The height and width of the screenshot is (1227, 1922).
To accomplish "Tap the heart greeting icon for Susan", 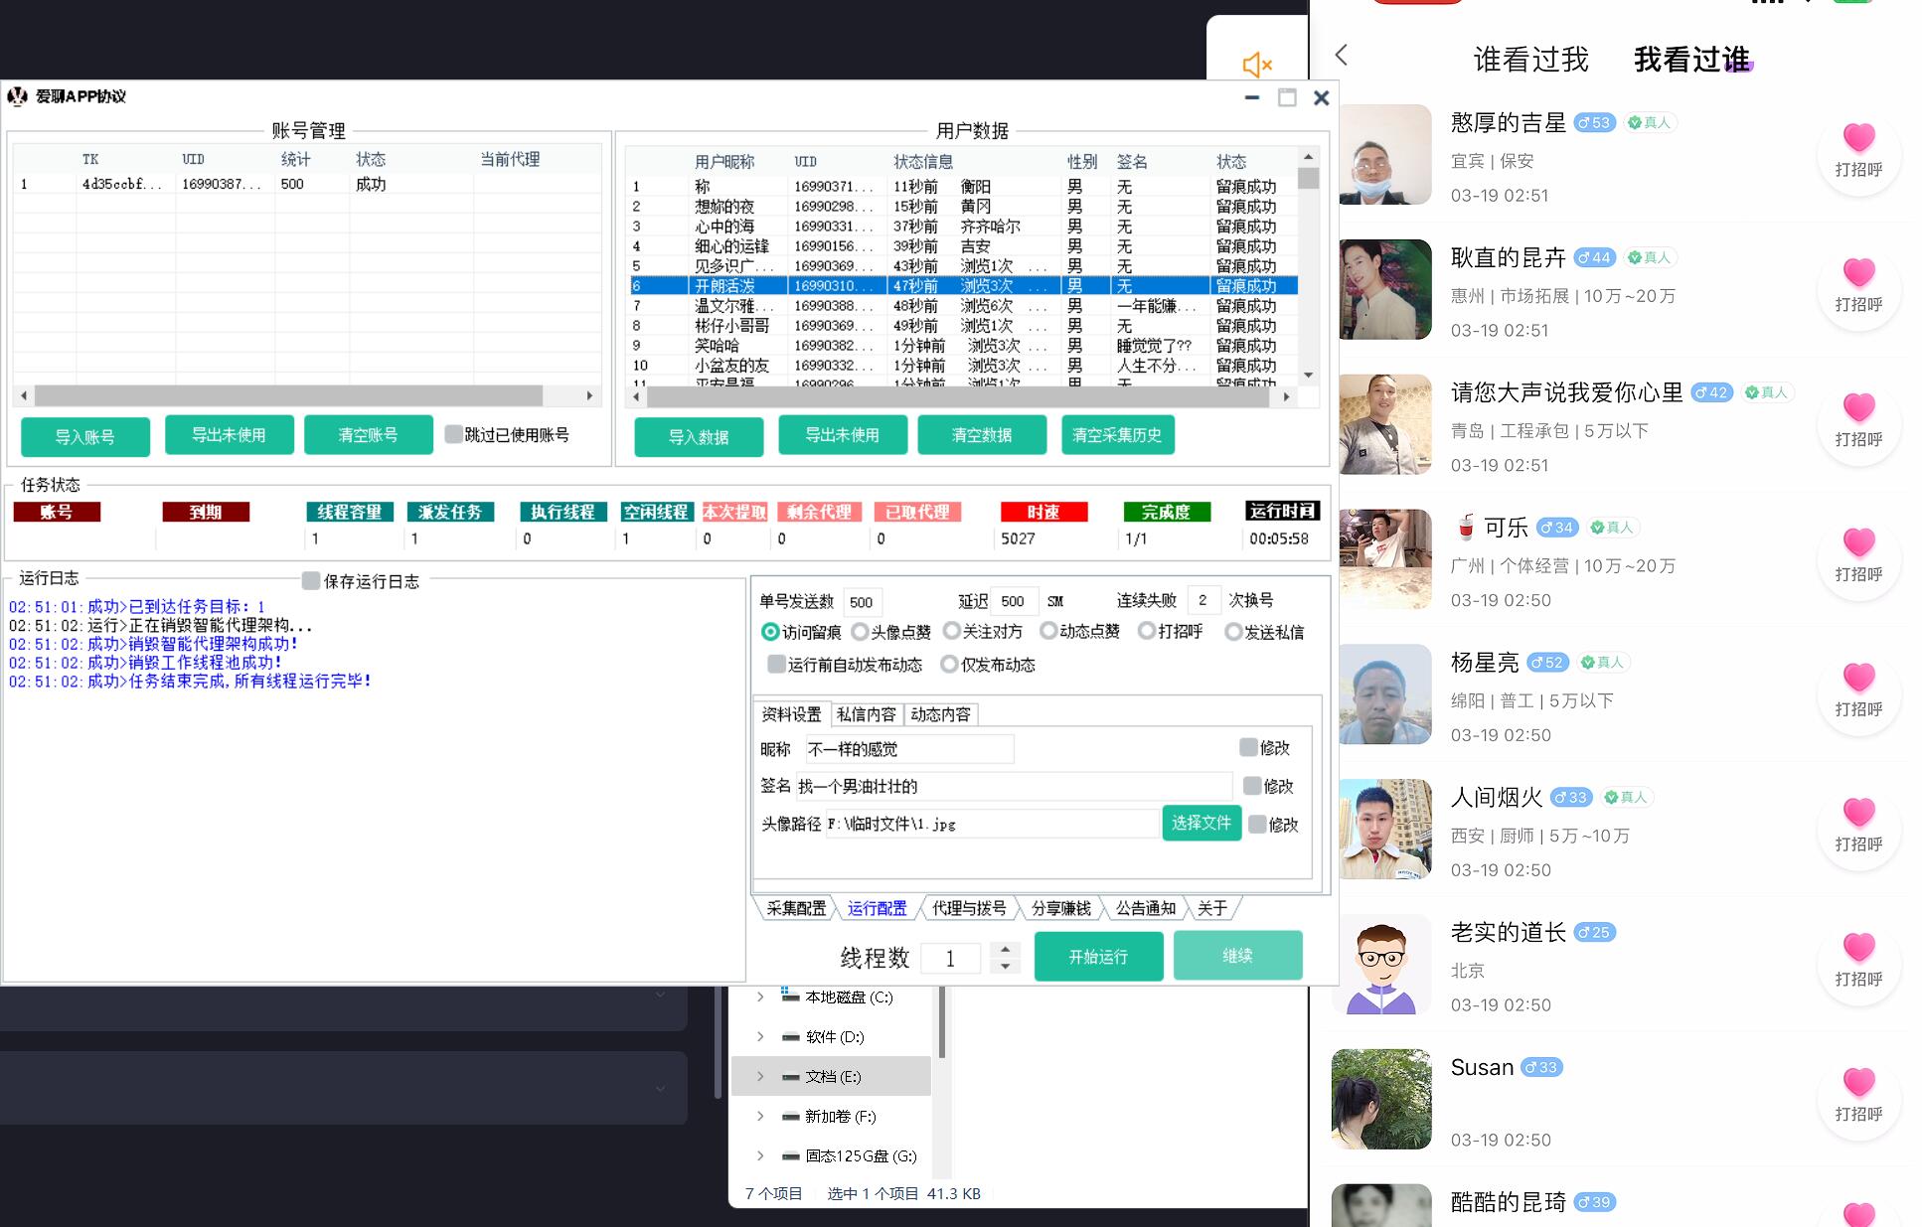I will click(x=1857, y=1083).
